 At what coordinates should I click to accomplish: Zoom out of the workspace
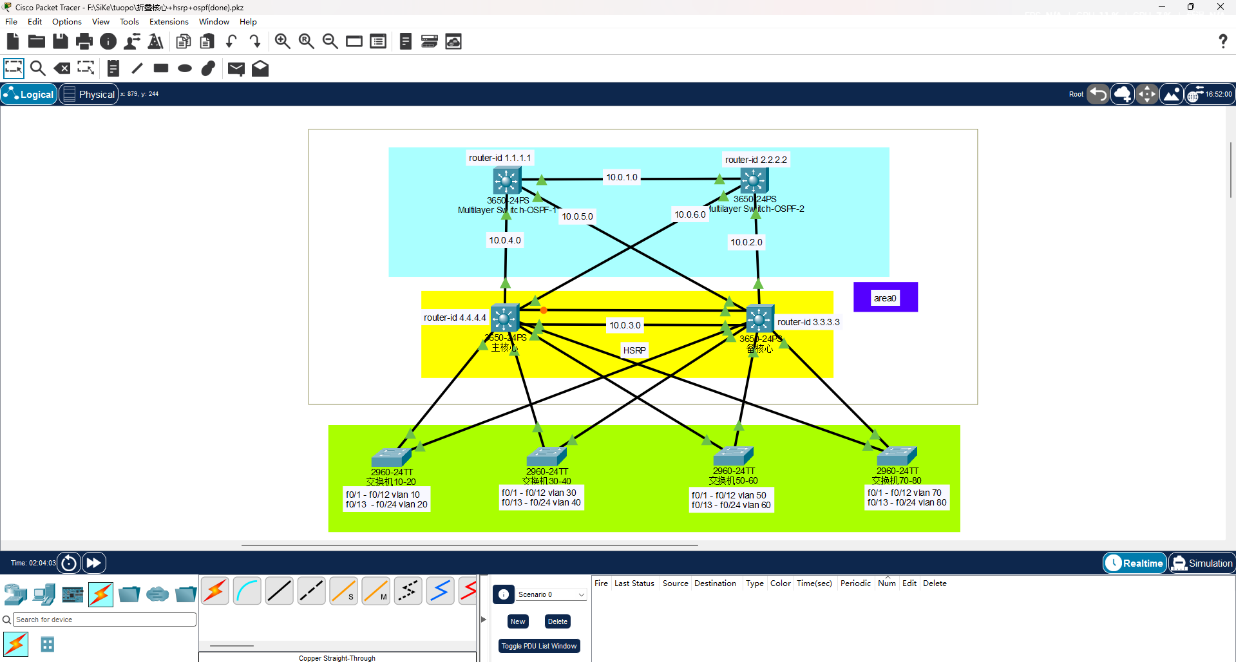330,42
